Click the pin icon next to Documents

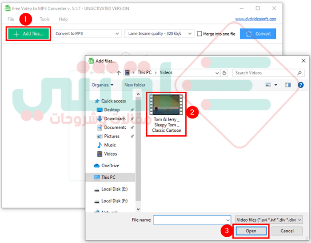point(132,127)
